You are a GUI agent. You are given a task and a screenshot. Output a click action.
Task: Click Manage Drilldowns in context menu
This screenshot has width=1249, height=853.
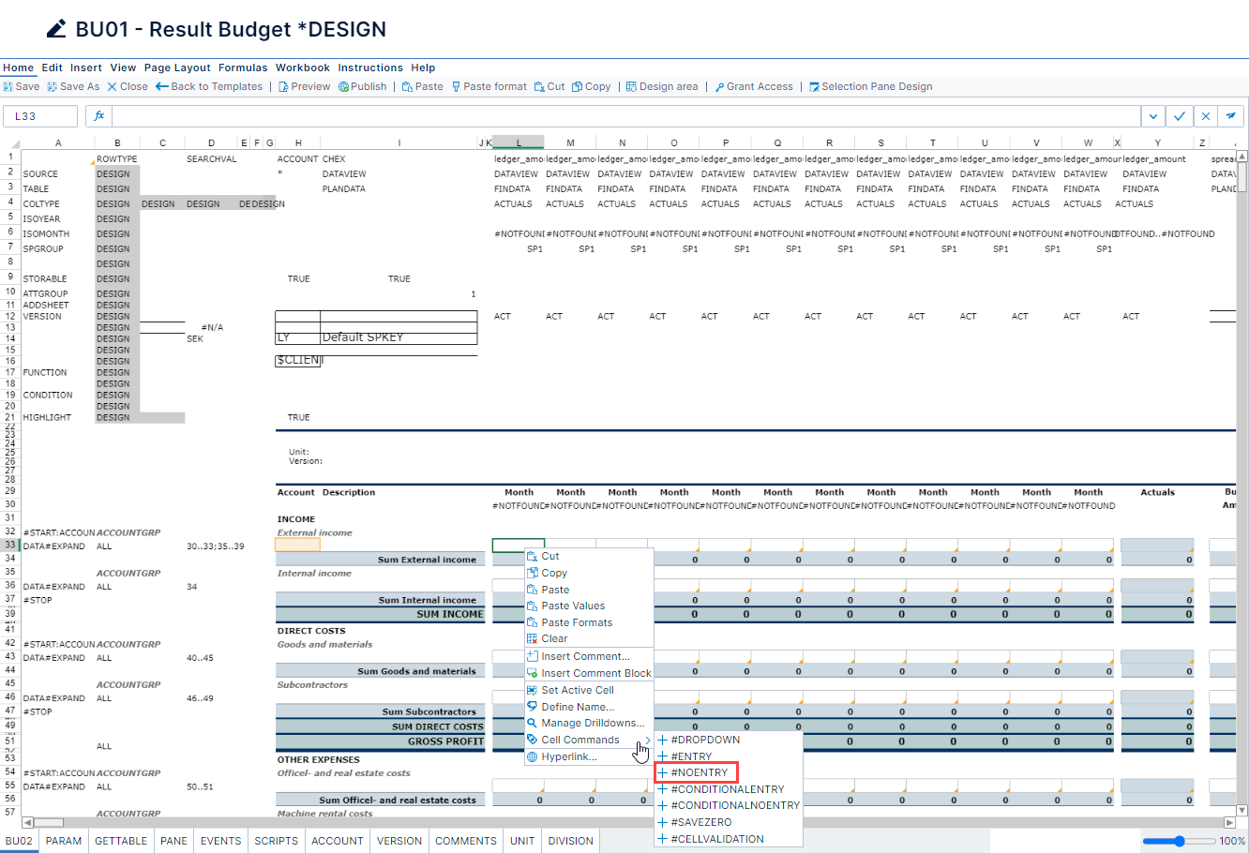tap(592, 724)
